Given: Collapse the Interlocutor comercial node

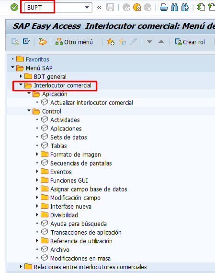Looking at the screenshot, I should pyautogui.click(x=21, y=84).
